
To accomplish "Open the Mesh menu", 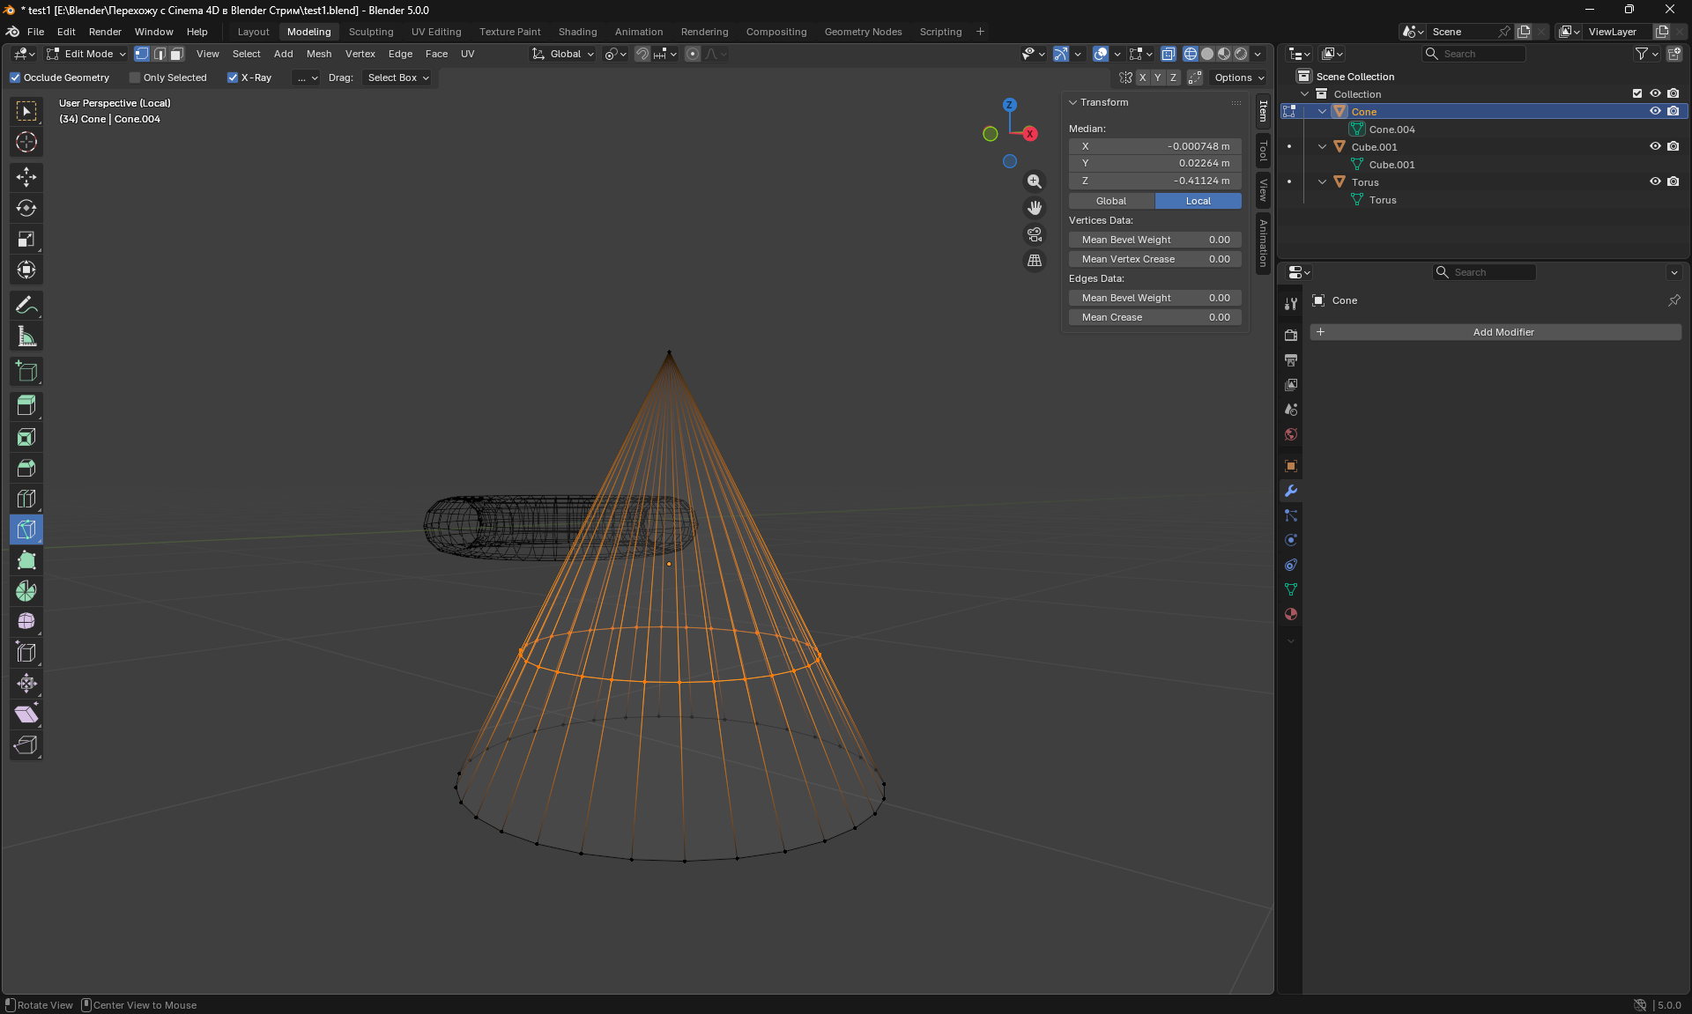I will [x=319, y=54].
